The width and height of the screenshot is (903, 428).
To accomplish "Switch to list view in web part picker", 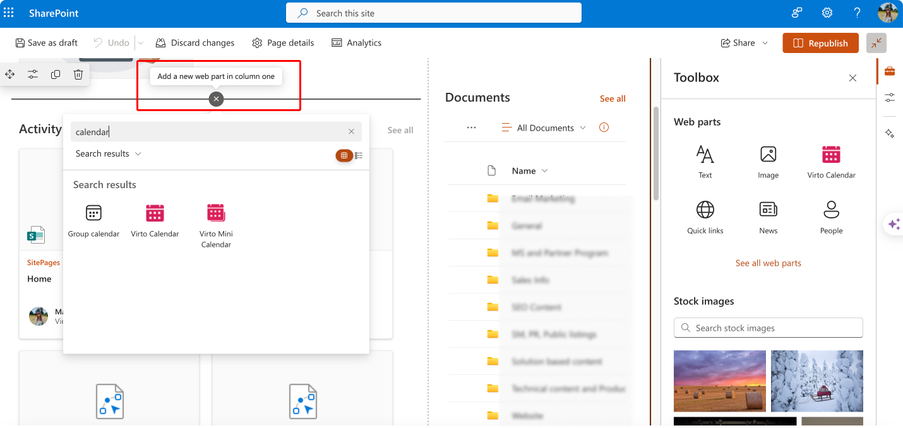I will pos(359,155).
